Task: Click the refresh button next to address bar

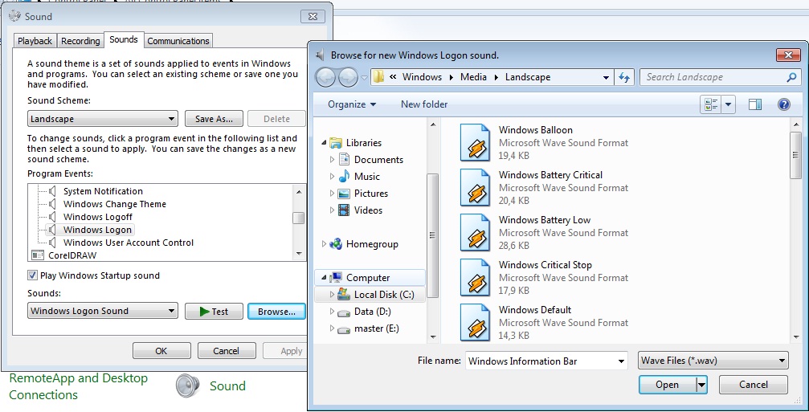Action: (x=624, y=77)
